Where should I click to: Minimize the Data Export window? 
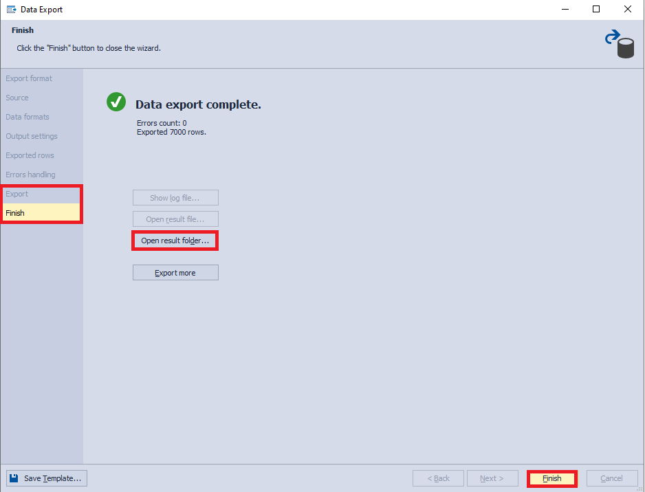(565, 10)
